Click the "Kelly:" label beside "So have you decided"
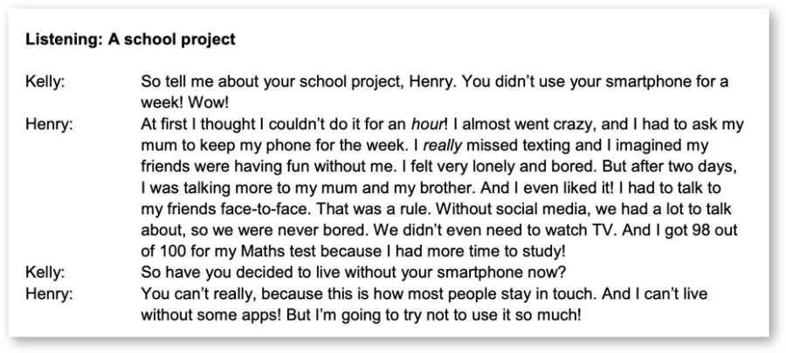786x353 pixels. tap(45, 273)
